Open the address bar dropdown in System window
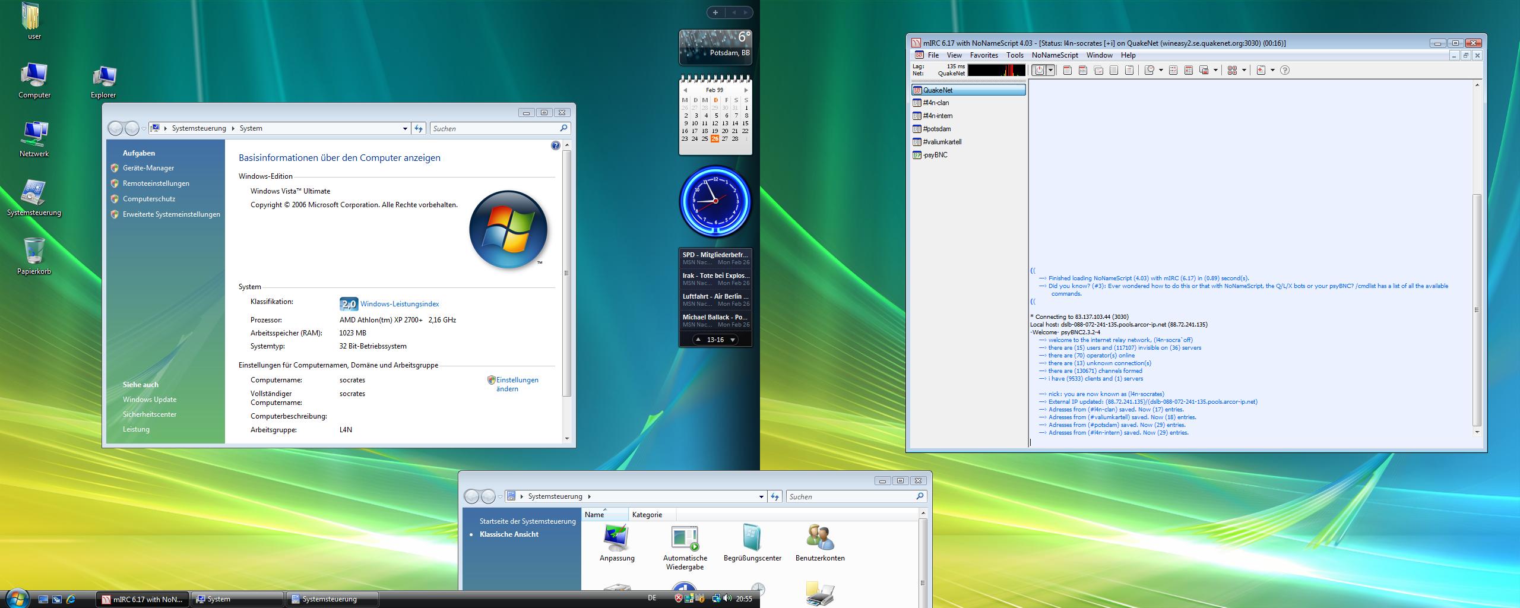 405,128
